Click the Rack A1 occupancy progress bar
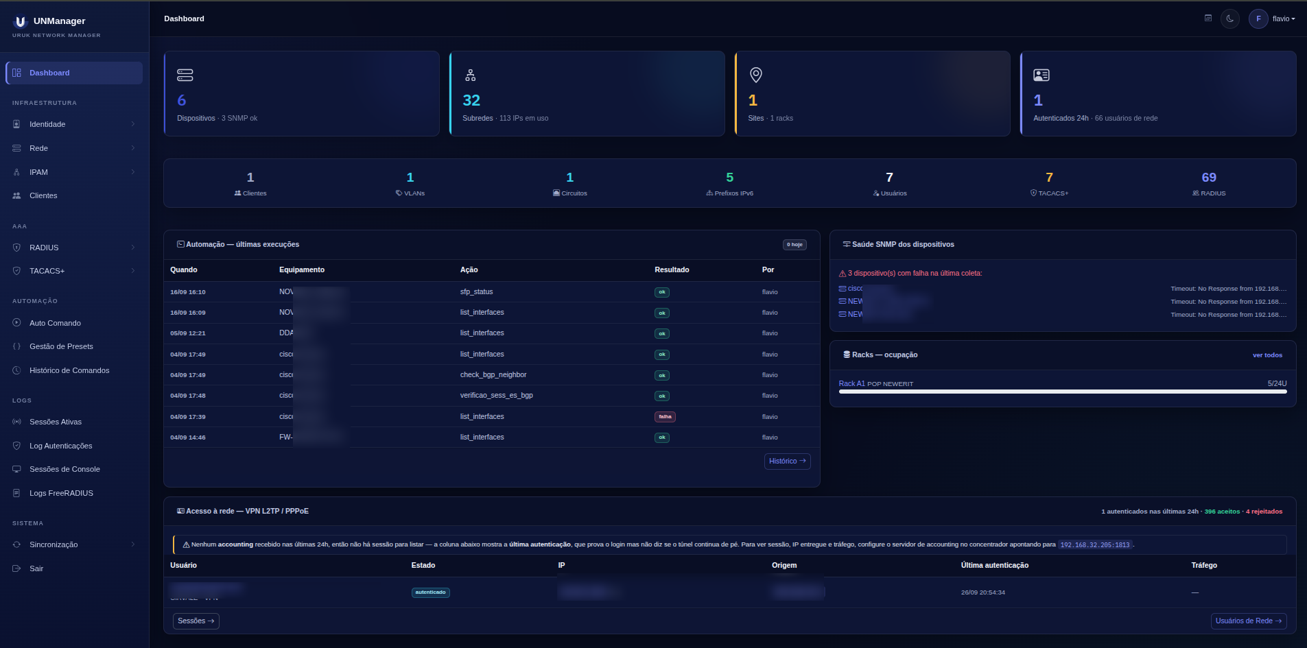The width and height of the screenshot is (1307, 648). [x=1063, y=392]
